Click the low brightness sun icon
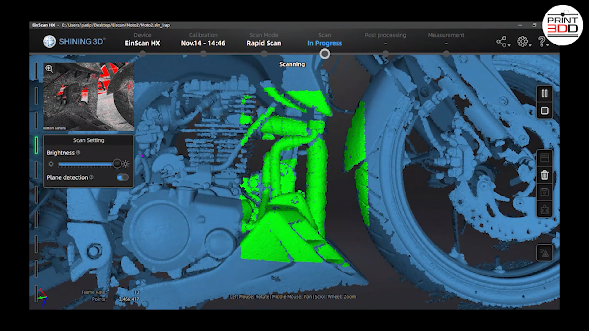 pos(51,164)
